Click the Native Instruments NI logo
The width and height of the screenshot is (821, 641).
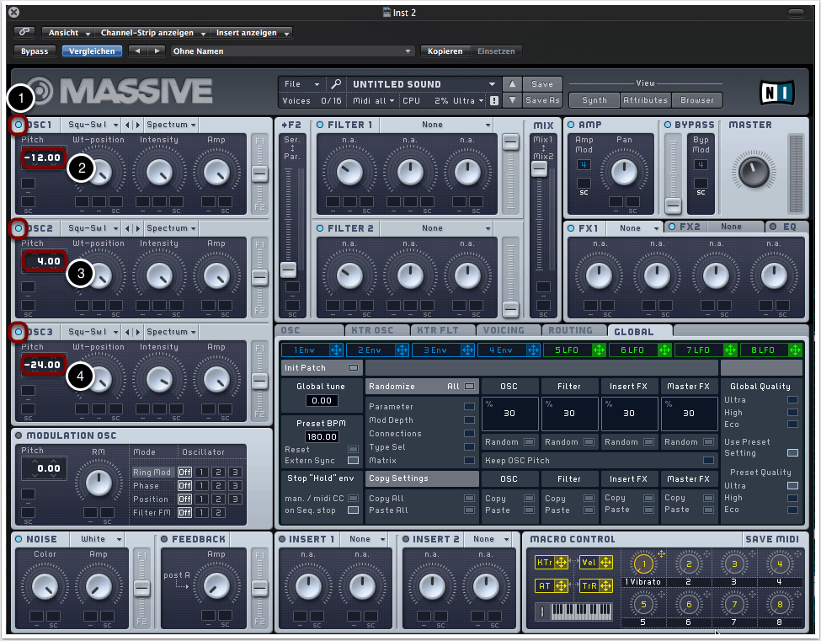777,91
